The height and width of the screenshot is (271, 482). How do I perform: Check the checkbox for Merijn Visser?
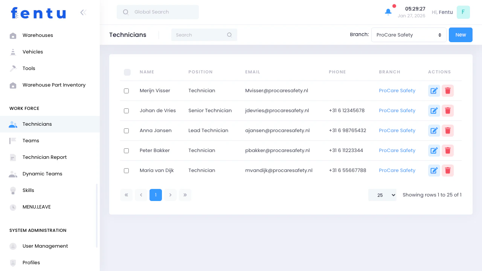click(x=126, y=91)
